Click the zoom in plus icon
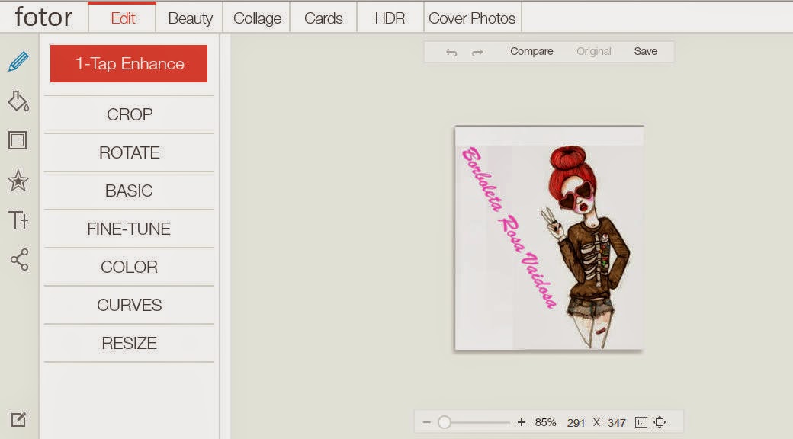Screen dimensions: 793x439 (x=522, y=421)
